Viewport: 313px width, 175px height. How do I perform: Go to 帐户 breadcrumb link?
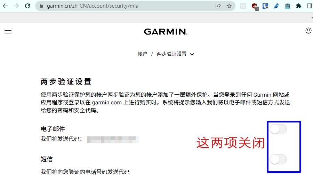pyautogui.click(x=142, y=54)
